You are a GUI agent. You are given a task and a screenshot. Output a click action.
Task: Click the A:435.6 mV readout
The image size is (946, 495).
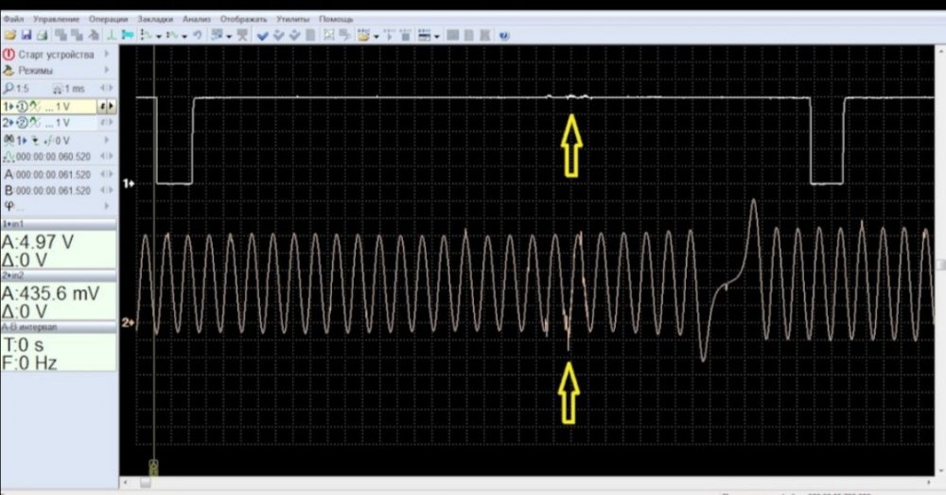point(51,293)
